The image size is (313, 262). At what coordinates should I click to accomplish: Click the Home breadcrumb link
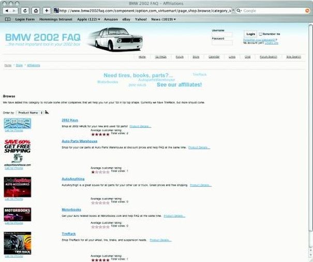pos(8,66)
